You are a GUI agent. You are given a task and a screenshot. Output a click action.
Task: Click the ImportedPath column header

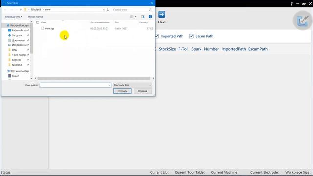233,49
